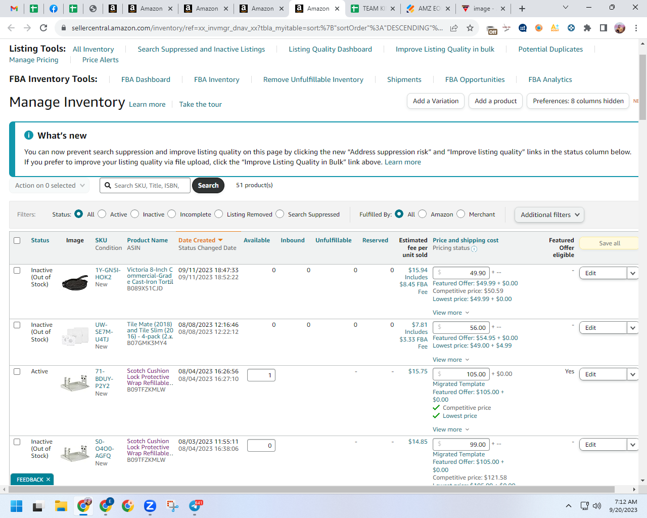Click the volume icon in system tray
This screenshot has width=647, height=518.
tap(597, 506)
